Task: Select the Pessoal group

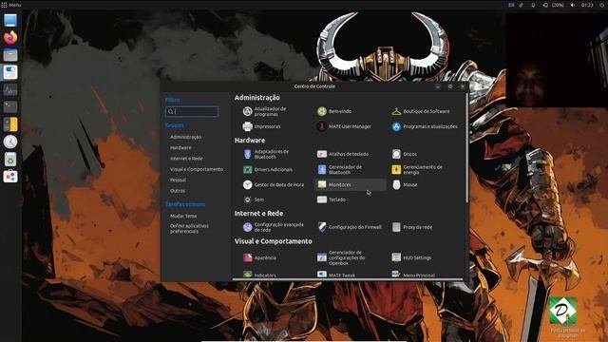Action: (x=178, y=180)
